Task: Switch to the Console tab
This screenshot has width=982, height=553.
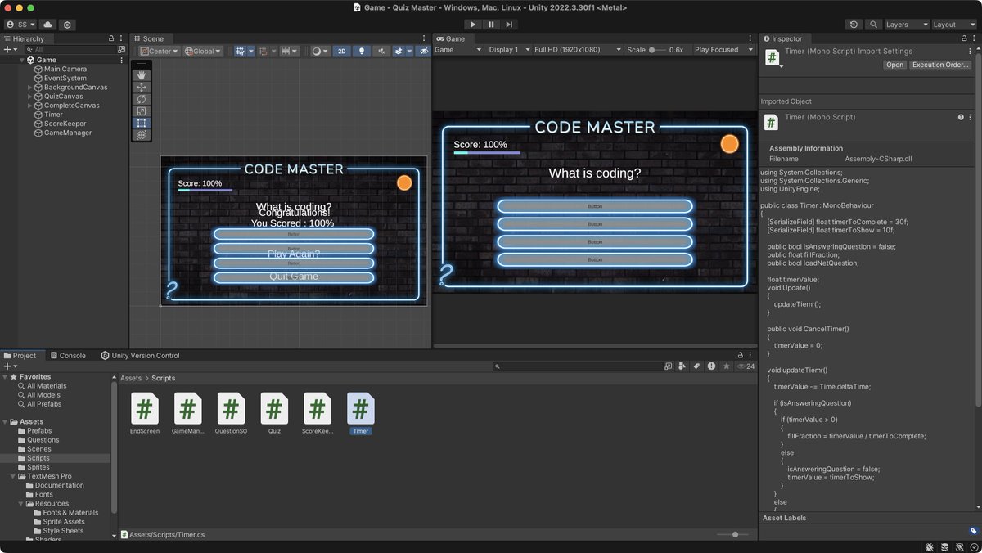Action: [67, 356]
